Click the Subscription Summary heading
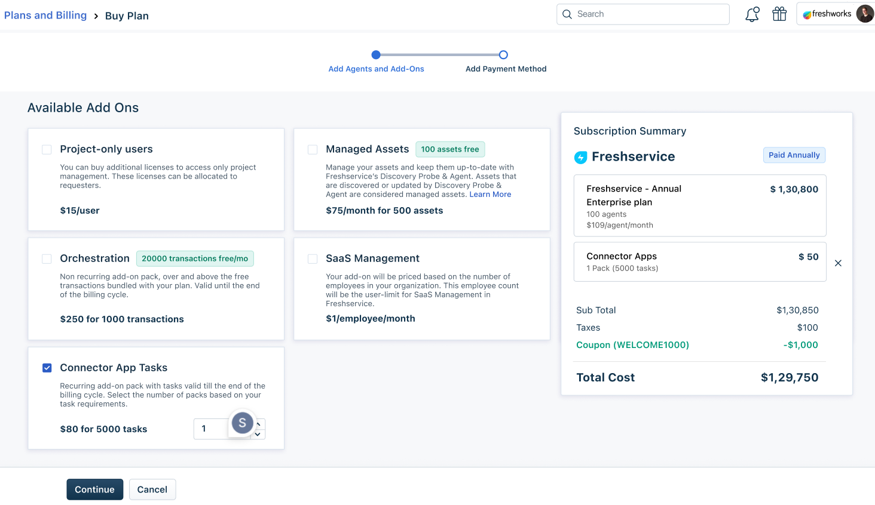Screen dimensions: 875x505 click(x=630, y=131)
